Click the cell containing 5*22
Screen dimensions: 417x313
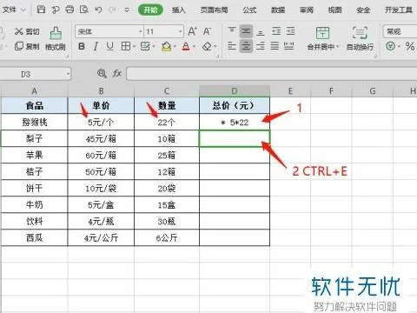pos(235,122)
